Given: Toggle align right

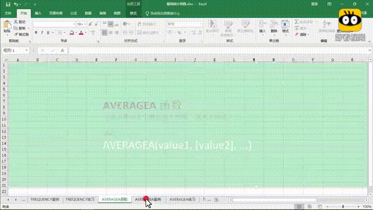Looking at the screenshot, I should [117, 33].
